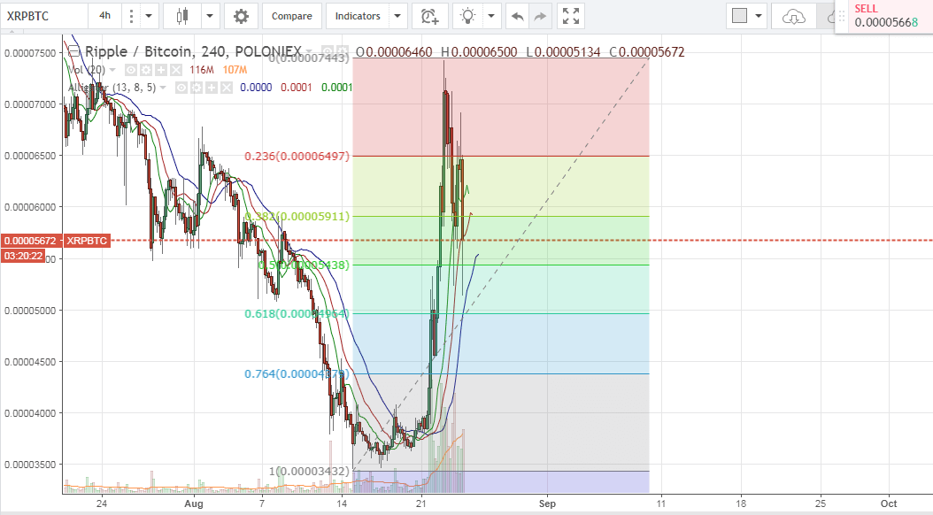Select the 4h timeframe button
Screen dimensions: 933x515
(x=104, y=16)
